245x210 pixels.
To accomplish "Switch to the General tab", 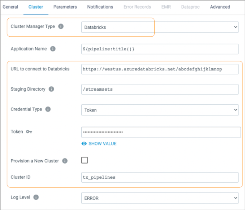I will point(10,7).
